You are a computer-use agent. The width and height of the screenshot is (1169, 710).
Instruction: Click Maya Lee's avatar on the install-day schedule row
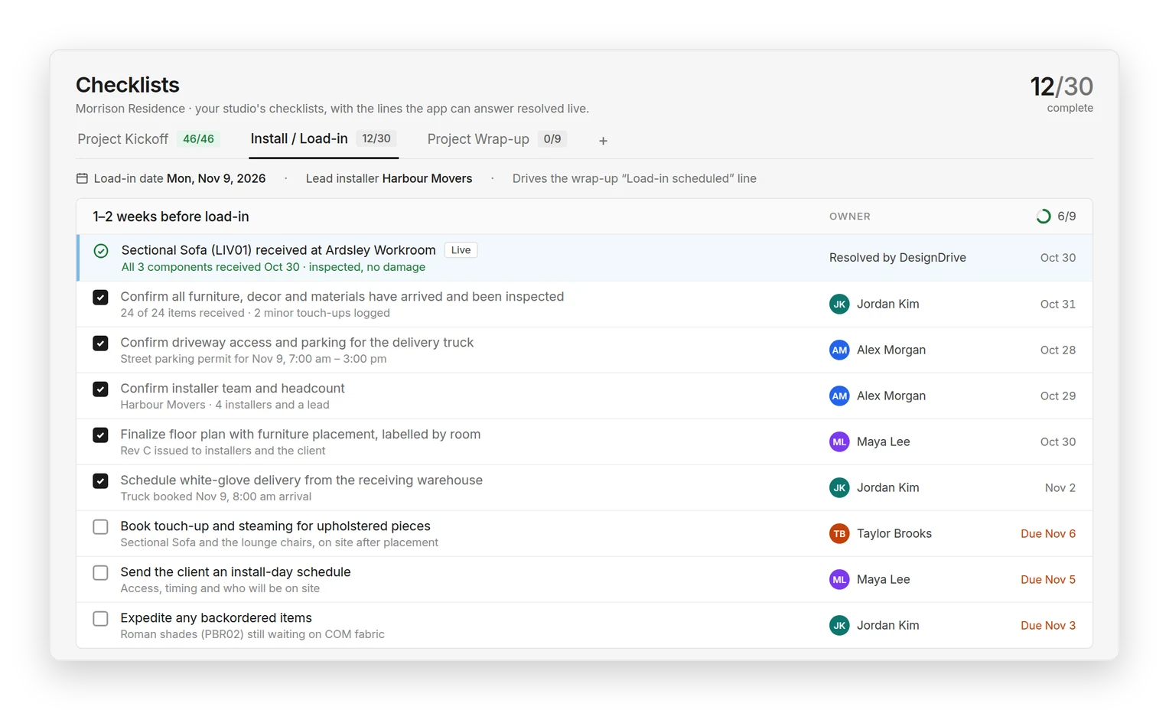[839, 579]
